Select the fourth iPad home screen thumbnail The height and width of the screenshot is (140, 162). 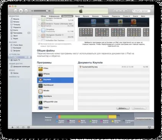coord(134,32)
